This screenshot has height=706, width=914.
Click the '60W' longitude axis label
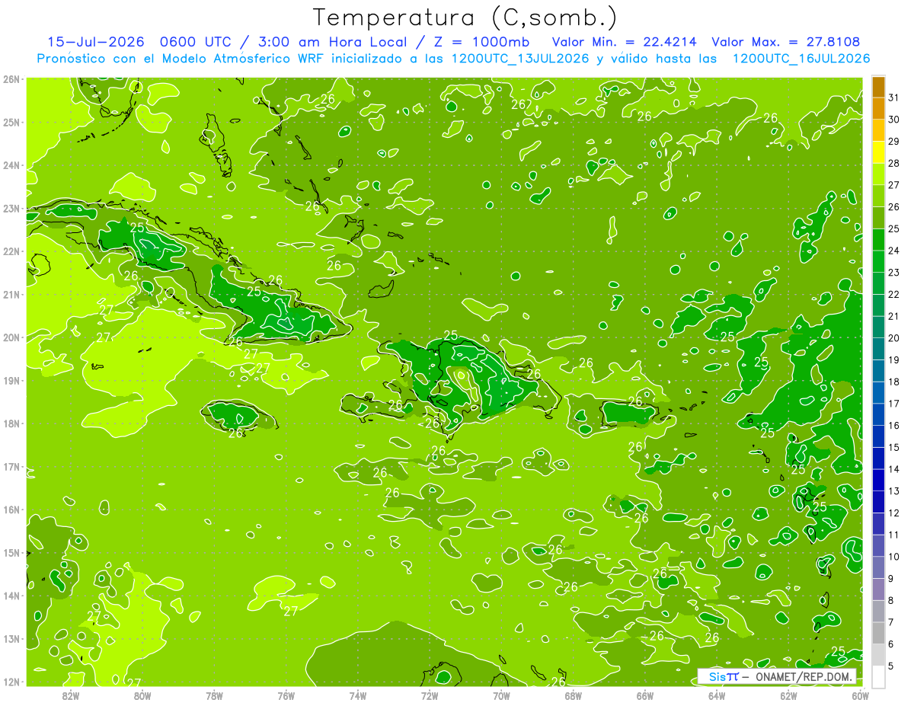pos(861,695)
